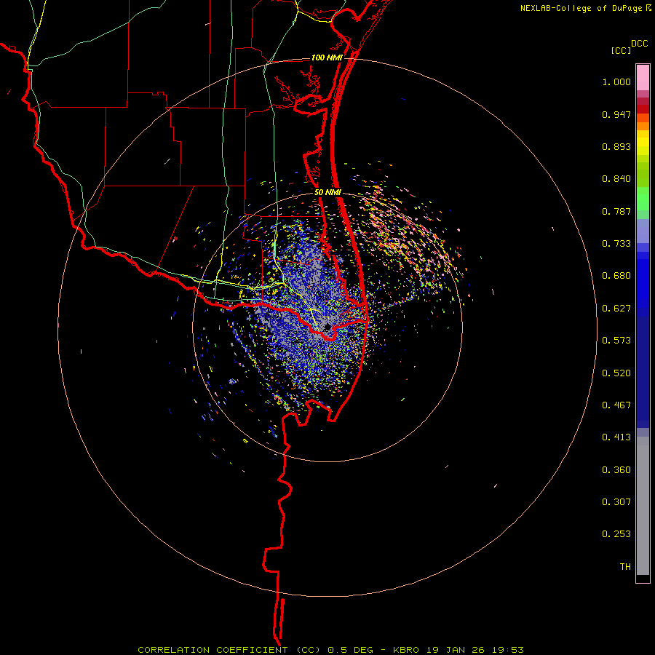The width and height of the screenshot is (655, 655).
Task: Click the NEXLAB-College of DuPage label
Action: pos(581,8)
